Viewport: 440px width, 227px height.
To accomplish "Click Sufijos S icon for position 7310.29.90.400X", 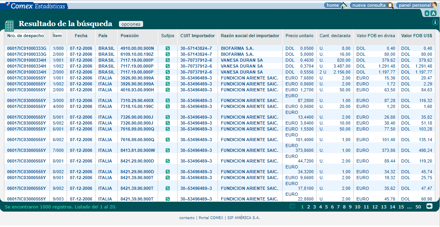I will click(168, 100).
